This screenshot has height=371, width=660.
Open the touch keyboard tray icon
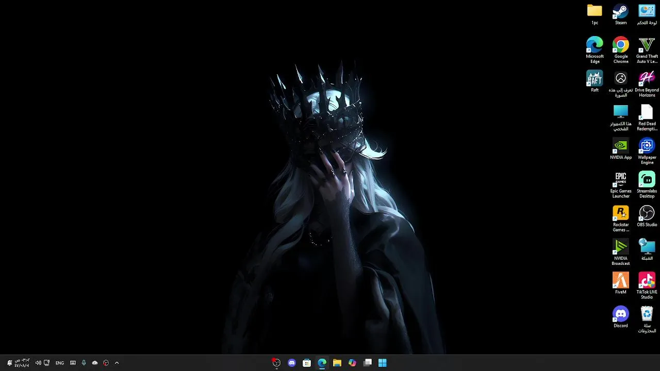(73, 363)
